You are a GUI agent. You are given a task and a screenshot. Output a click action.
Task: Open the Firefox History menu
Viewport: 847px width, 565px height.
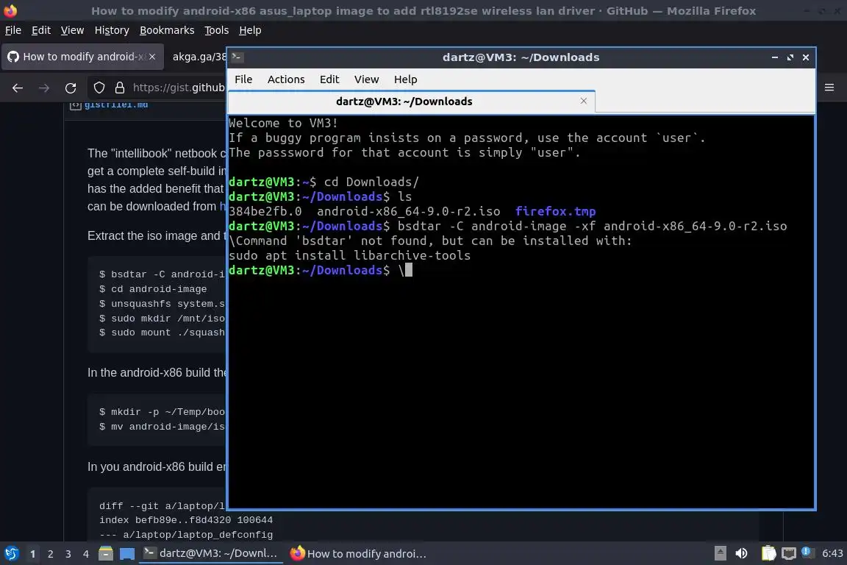coord(112,30)
